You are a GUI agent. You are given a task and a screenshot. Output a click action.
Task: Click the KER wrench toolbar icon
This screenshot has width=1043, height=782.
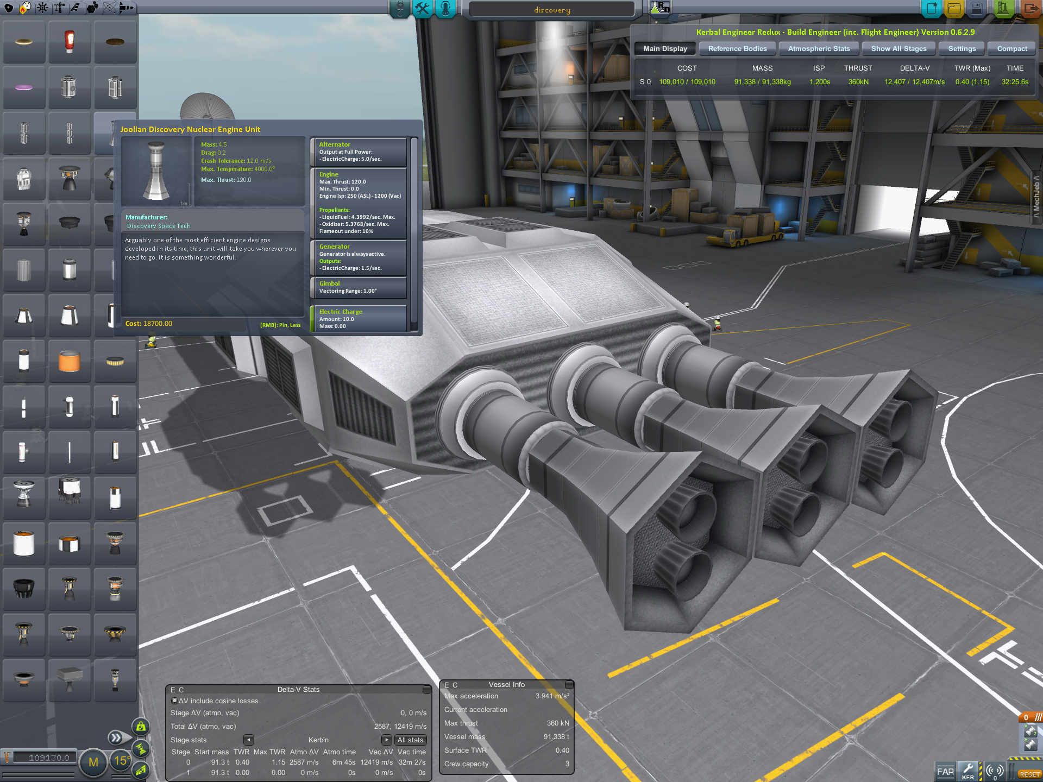coord(968,772)
